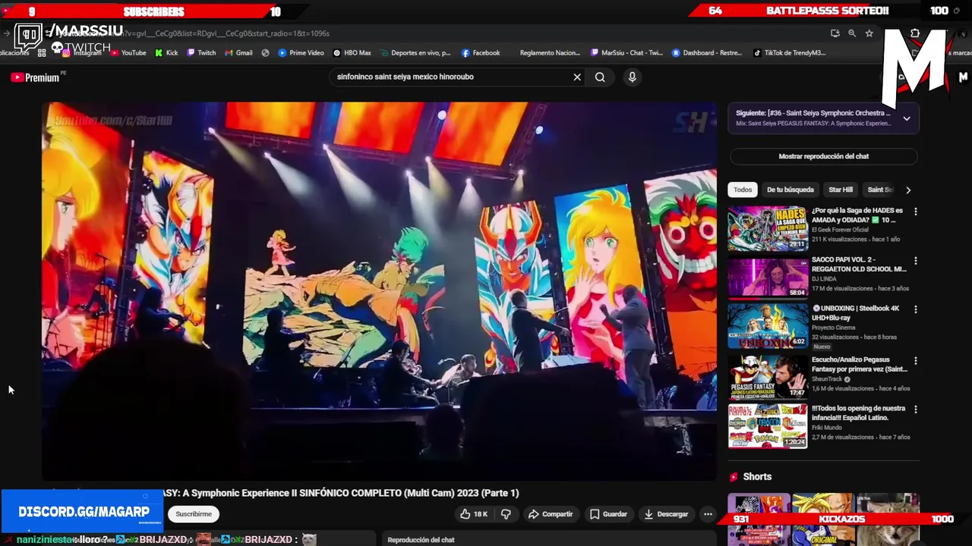
Task: Open the Facebook bookmark
Action: tap(480, 53)
